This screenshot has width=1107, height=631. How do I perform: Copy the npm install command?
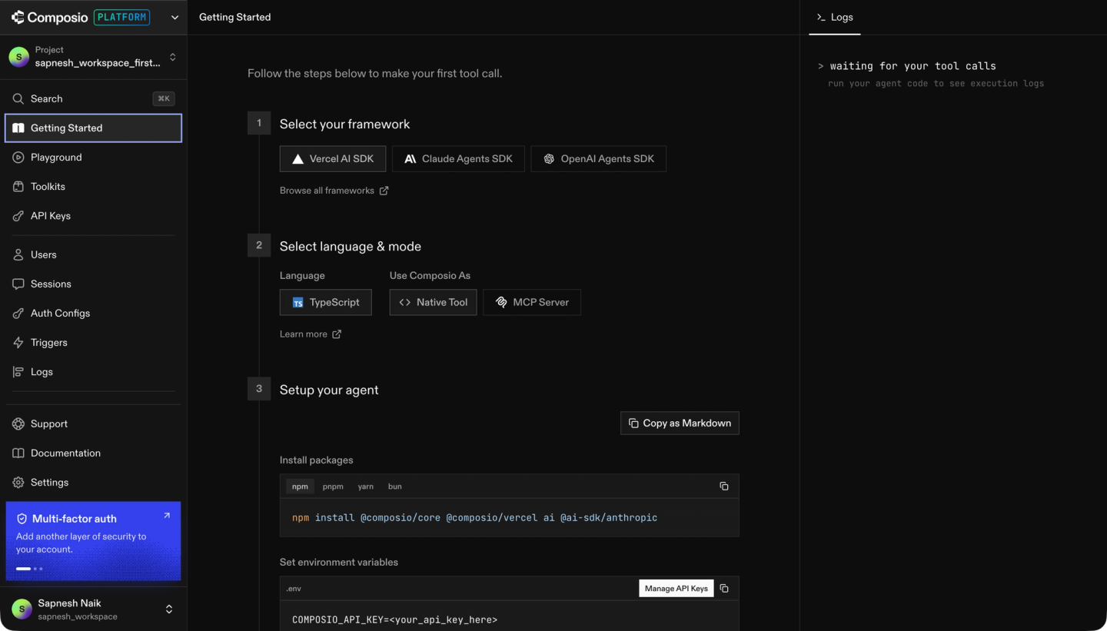(723, 486)
